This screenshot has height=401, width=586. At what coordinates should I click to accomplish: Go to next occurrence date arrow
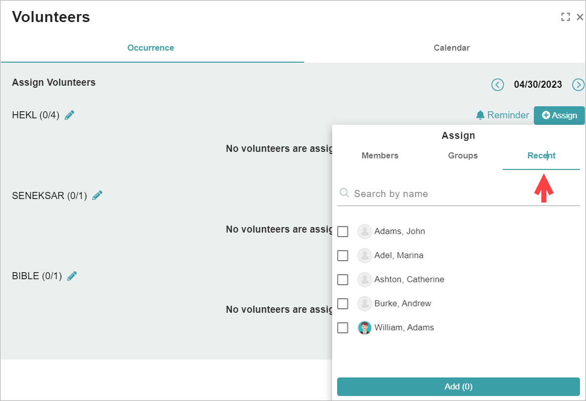pyautogui.click(x=578, y=85)
